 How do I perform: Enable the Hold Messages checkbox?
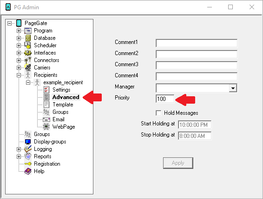pos(158,113)
